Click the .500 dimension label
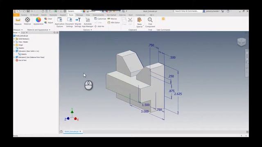262x147 pixels. [172, 58]
